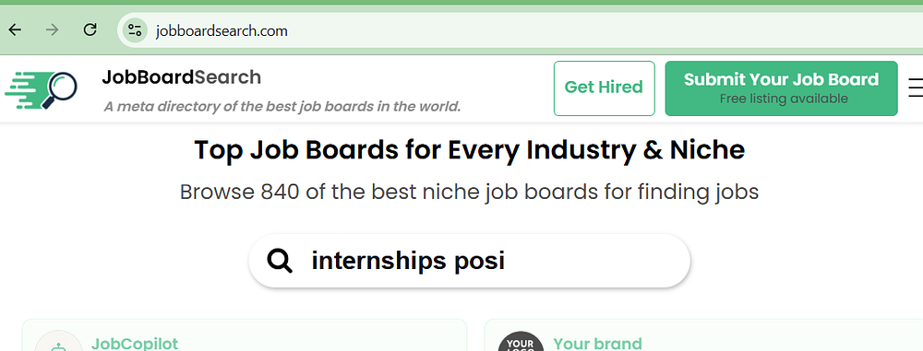The width and height of the screenshot is (923, 351).
Task: Click Submit Your Job Board button
Action: (781, 88)
